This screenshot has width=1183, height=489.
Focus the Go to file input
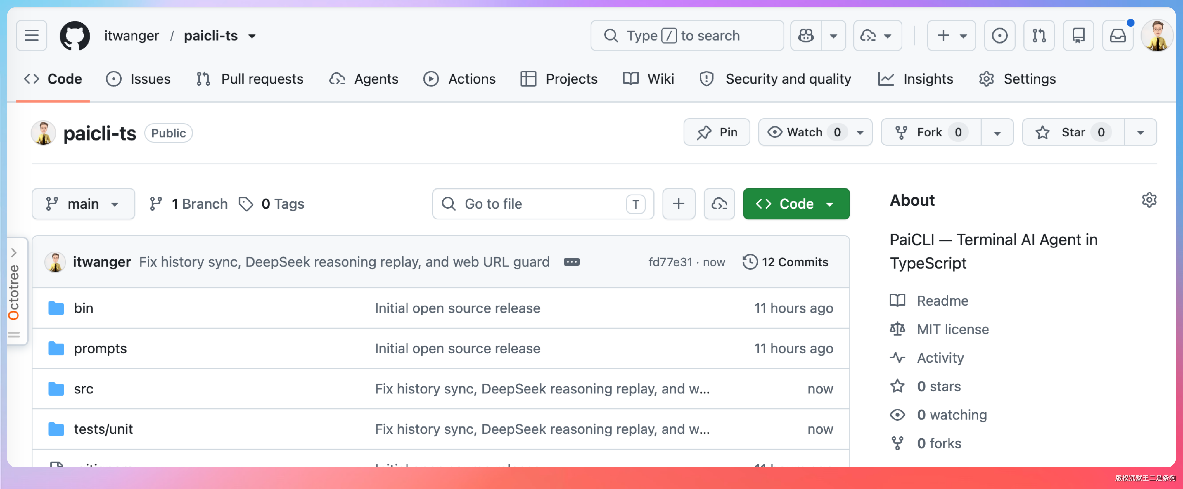pos(543,203)
